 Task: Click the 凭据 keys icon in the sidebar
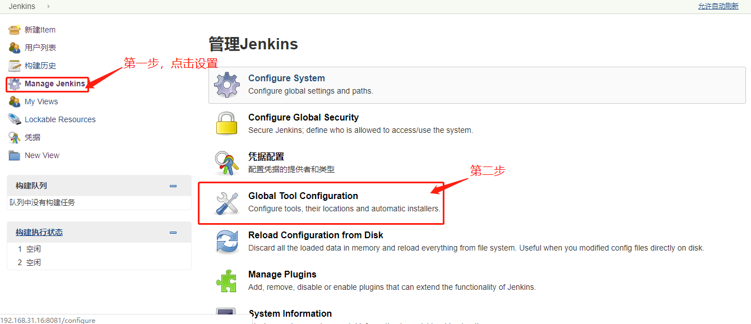pos(15,137)
